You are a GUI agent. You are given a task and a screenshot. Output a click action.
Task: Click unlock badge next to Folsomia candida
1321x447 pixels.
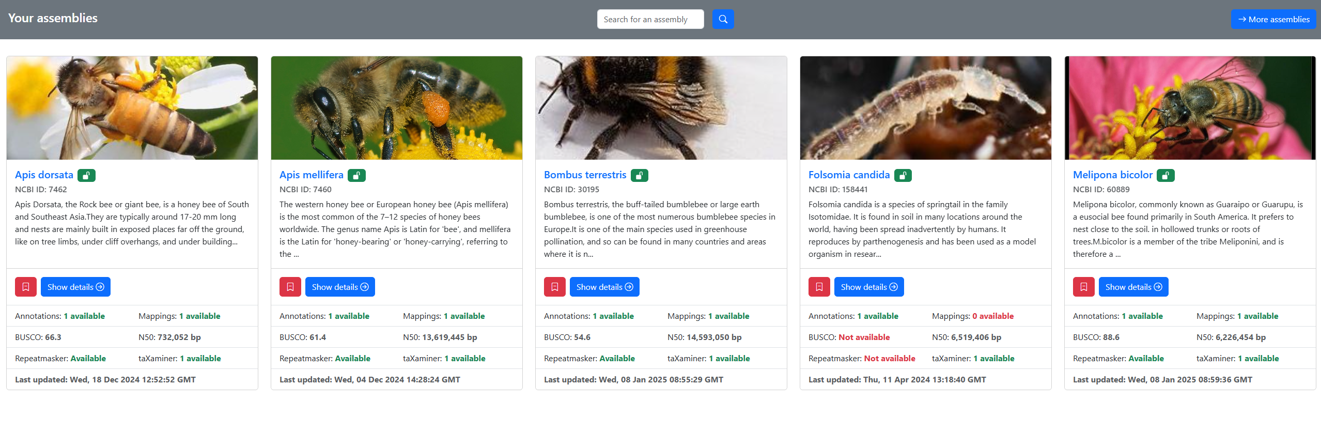[x=903, y=175]
